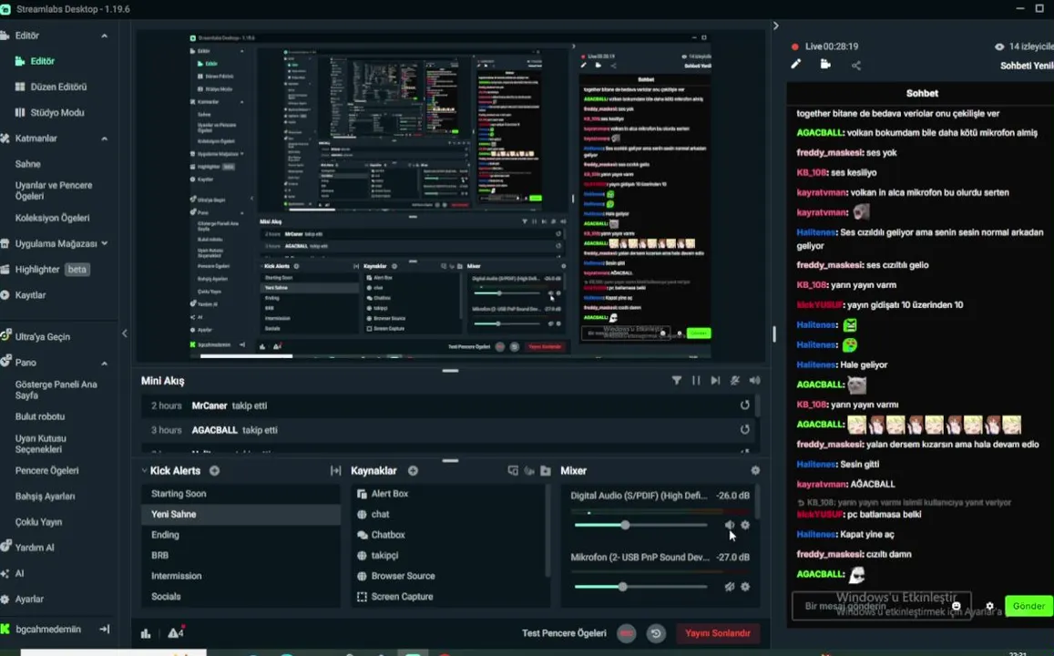This screenshot has width=1054, height=656.
Task: Collapse the Katmanlar sidebar section
Action: tap(104, 138)
